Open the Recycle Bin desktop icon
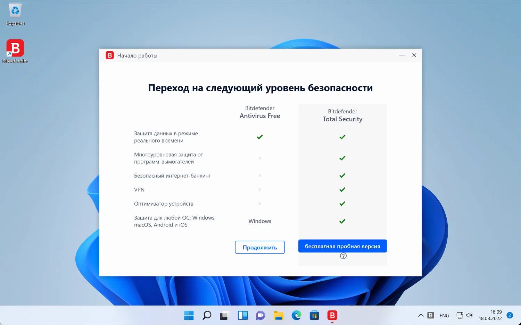Viewport: 521px width, 325px height. click(15, 15)
